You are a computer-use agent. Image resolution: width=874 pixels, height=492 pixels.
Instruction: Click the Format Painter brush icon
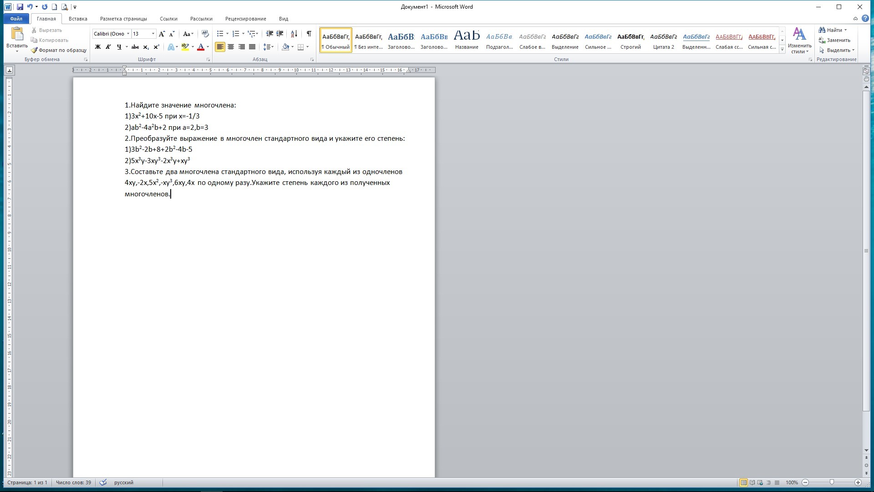(x=34, y=50)
